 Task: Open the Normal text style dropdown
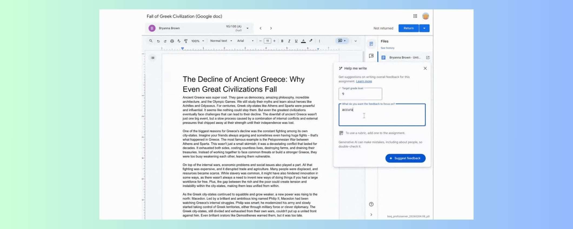point(221,41)
